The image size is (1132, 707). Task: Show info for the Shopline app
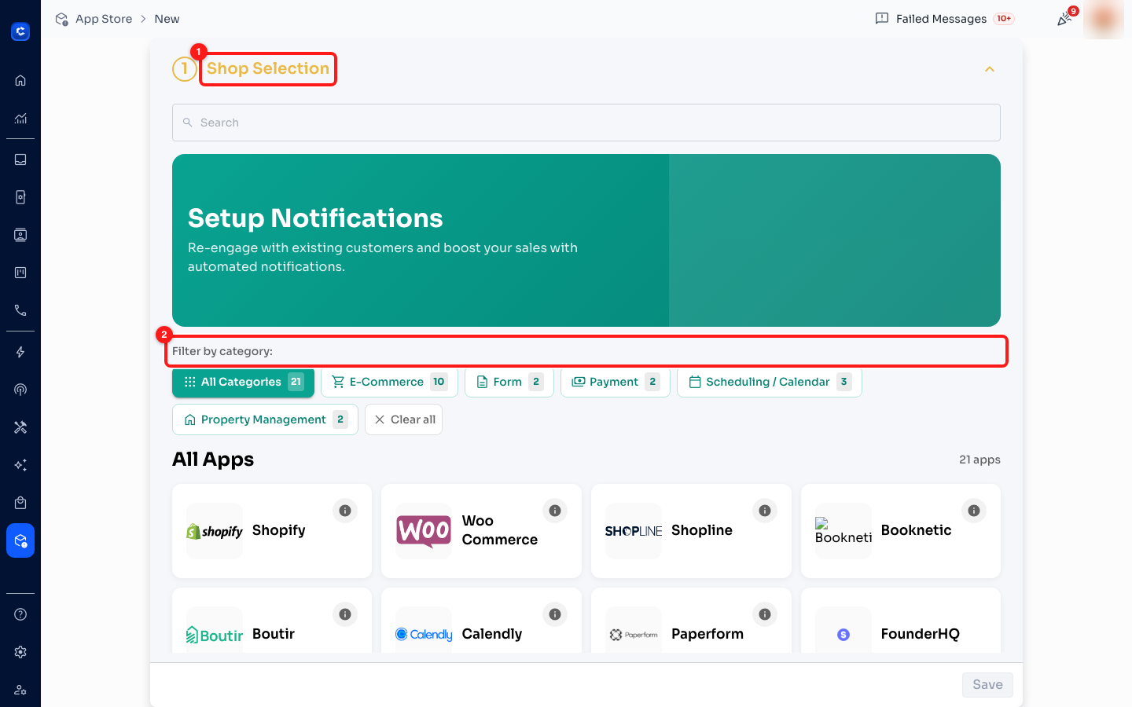pyautogui.click(x=765, y=511)
